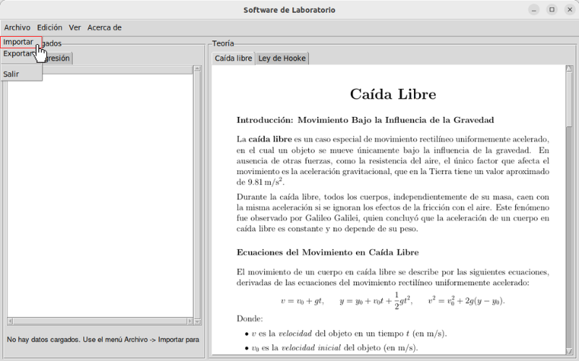This screenshot has height=361, width=579.
Task: Maximize the Software de Laboratorio window
Action: (x=551, y=10)
